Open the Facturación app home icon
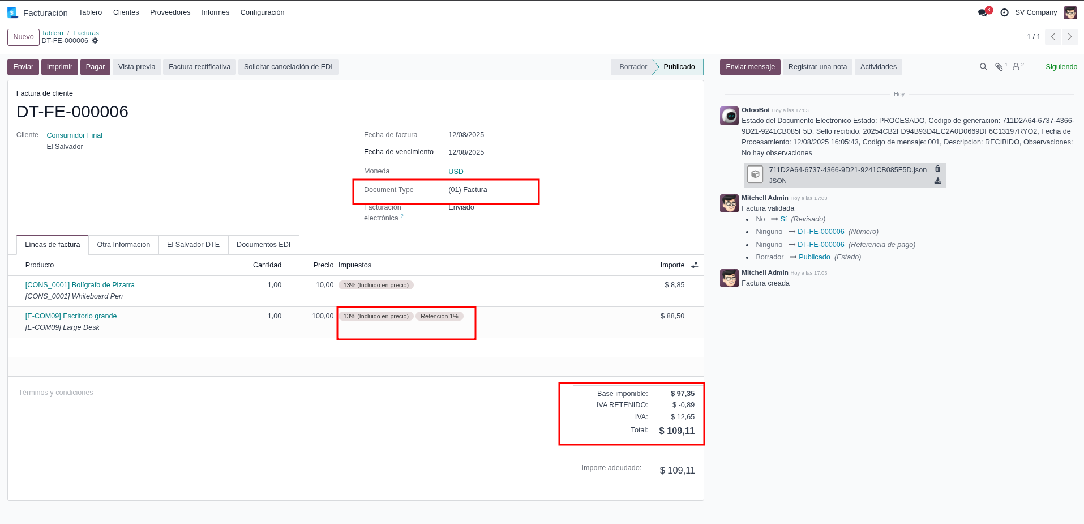Screen dimensions: 1084x524 point(12,12)
